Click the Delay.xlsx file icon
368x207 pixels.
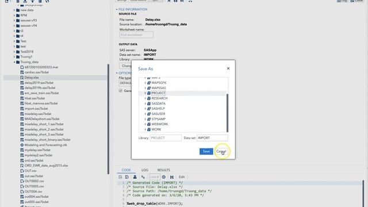pyautogui.click(x=22, y=78)
